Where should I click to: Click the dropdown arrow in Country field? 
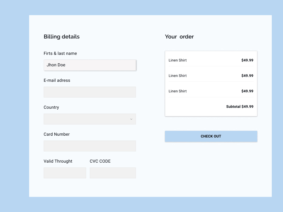point(131,119)
